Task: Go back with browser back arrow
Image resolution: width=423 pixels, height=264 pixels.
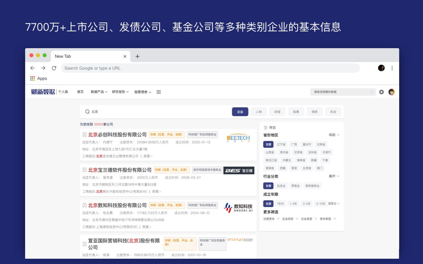Action: click(32, 68)
